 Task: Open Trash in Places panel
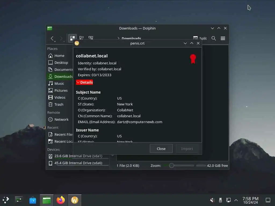click(x=60, y=104)
